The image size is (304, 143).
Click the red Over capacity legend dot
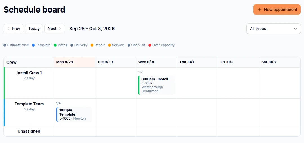tap(150, 45)
